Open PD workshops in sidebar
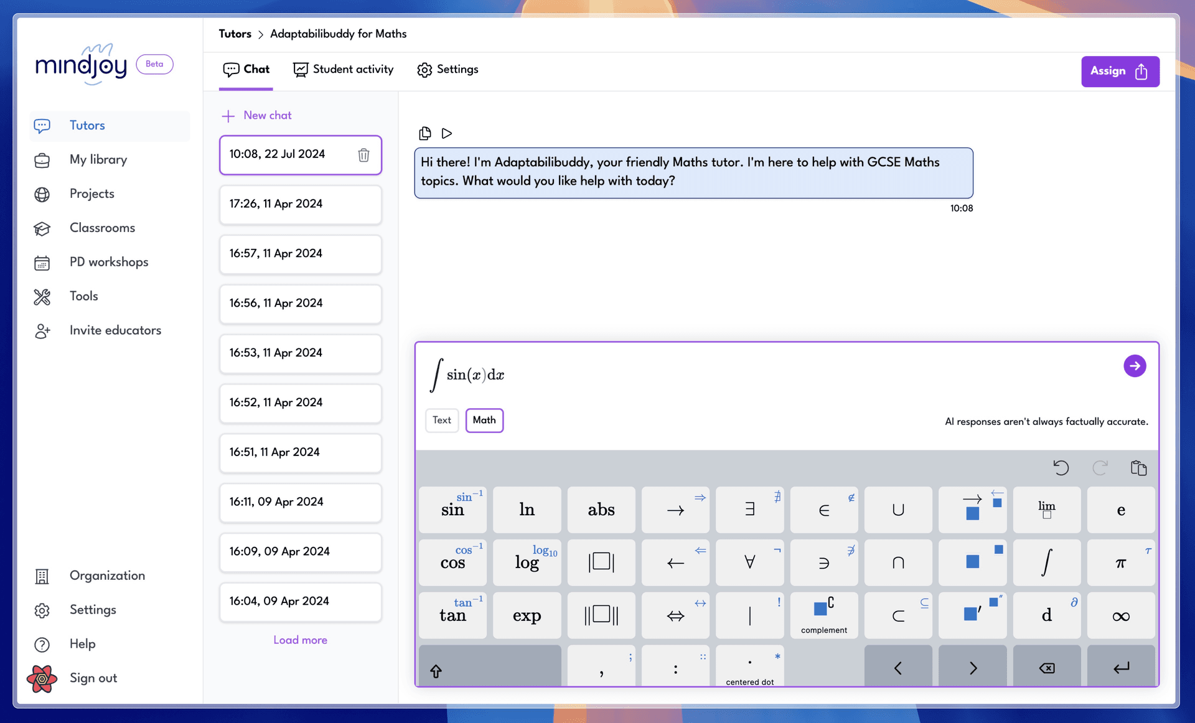Screen dimensions: 1195x723 point(109,263)
